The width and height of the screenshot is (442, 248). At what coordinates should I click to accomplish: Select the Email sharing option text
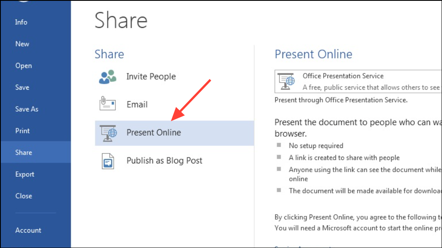coord(137,105)
